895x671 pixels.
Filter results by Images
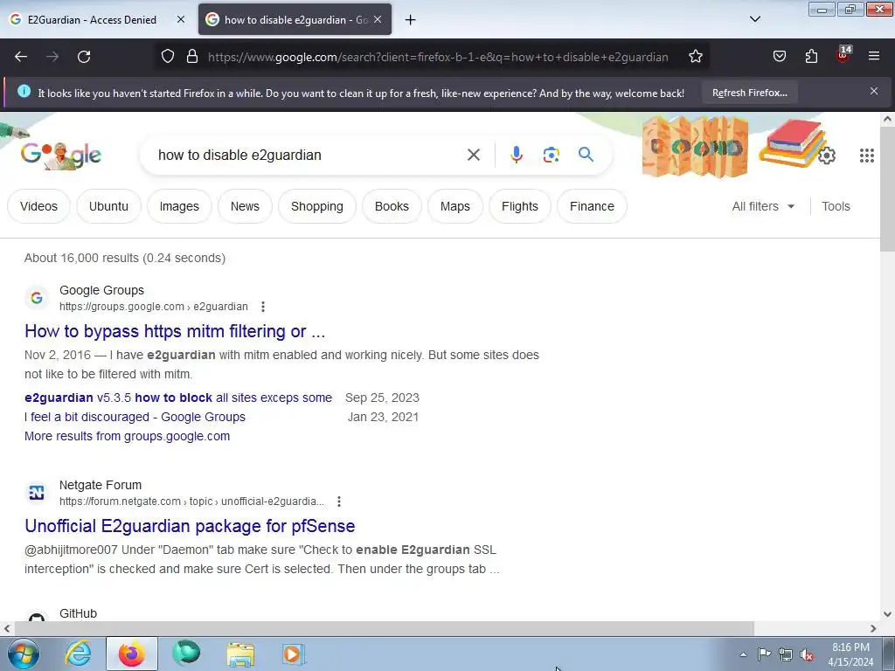click(179, 206)
